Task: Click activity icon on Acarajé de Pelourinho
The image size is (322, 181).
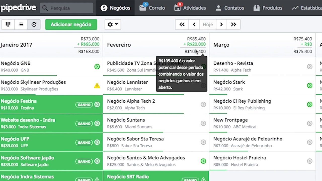Action: click(310, 142)
